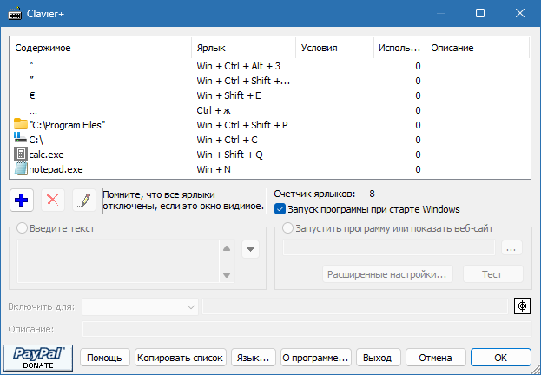
Task: Click the text box scroll down arrow
Action: 227,275
